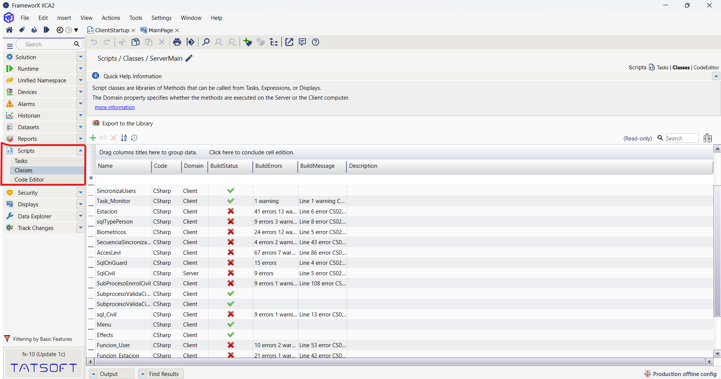Viewport: 721px width, 379px height.
Task: Click the tree hierarchy view icon
Action: (274, 42)
